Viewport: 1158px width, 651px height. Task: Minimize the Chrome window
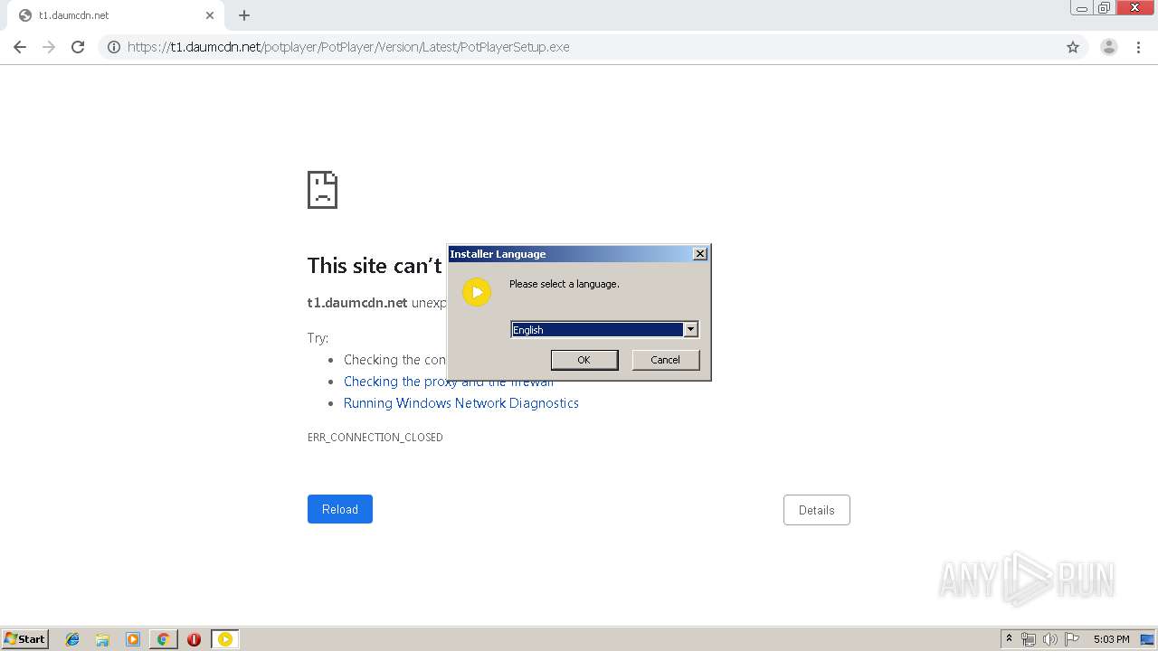click(1082, 8)
